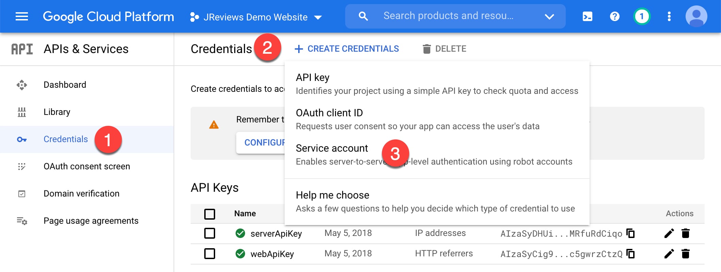Open the serverApiKey key name
The height and width of the screenshot is (272, 721).
click(x=276, y=234)
